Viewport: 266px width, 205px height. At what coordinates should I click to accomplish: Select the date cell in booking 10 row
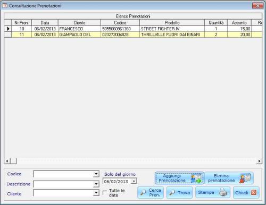[45, 29]
